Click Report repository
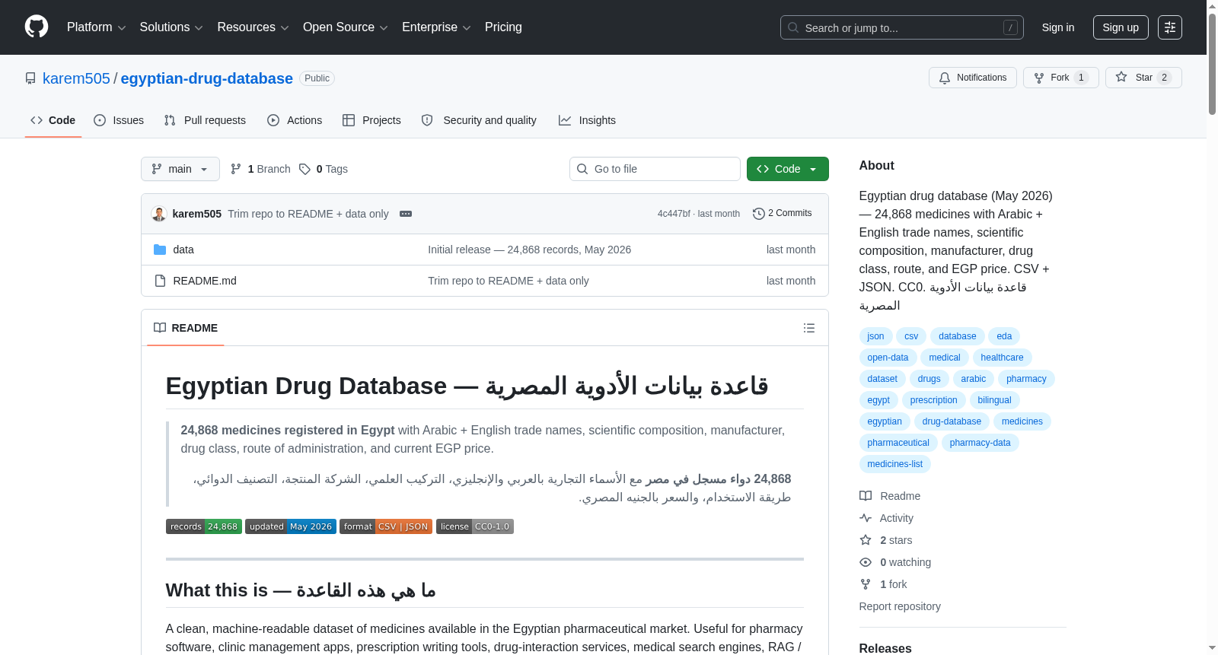This screenshot has height=655, width=1218. coord(900,606)
